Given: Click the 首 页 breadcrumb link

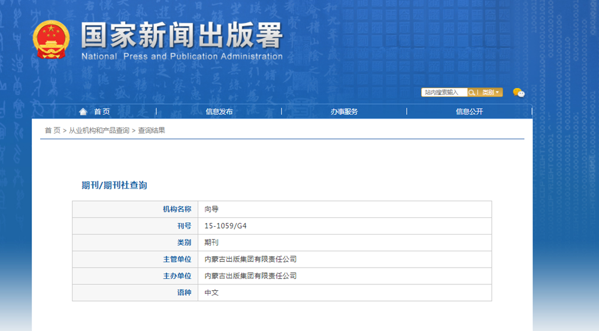Looking at the screenshot, I should [x=53, y=130].
